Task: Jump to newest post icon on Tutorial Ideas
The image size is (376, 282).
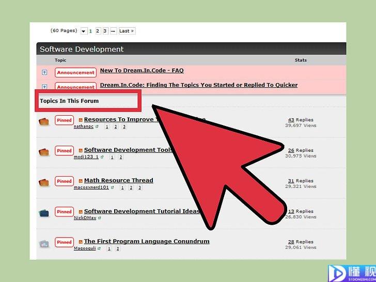Action: 81,212
